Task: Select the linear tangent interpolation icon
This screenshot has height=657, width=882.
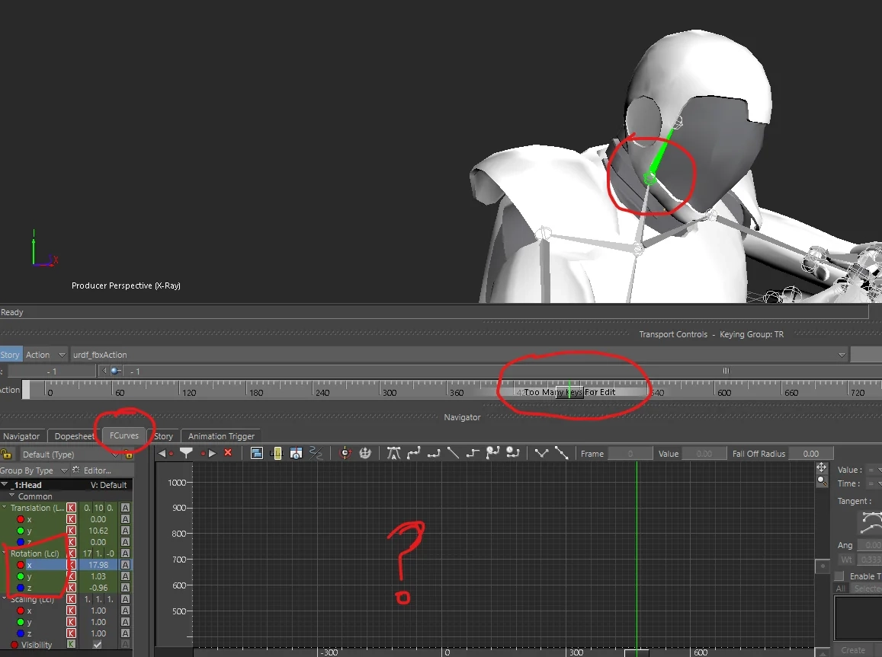Action: [x=453, y=453]
